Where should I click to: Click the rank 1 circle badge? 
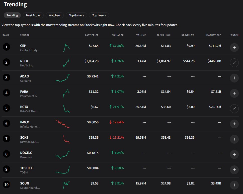7,47
